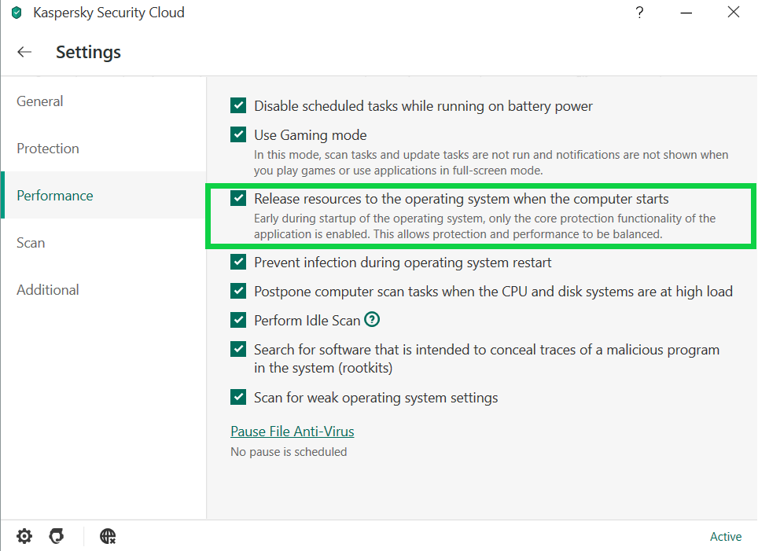Open settings via gear icon at bottom
Viewport: 758px width, 551px height.
coord(24,536)
